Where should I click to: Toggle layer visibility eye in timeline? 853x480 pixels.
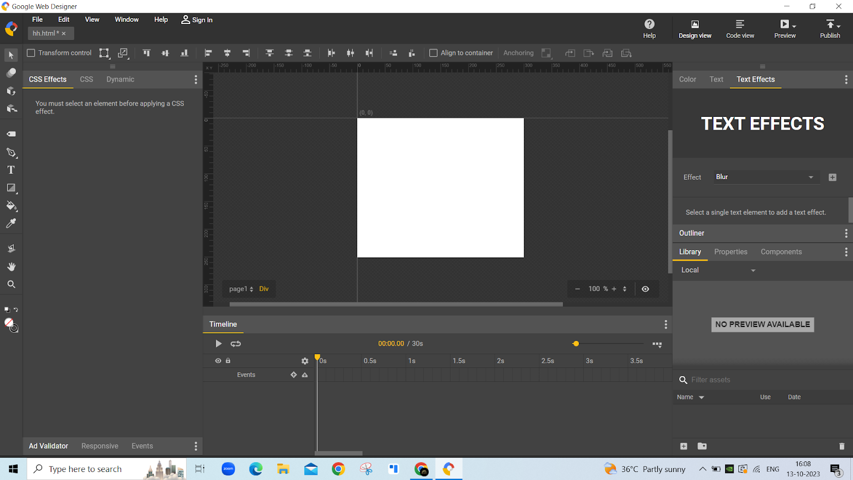218,361
